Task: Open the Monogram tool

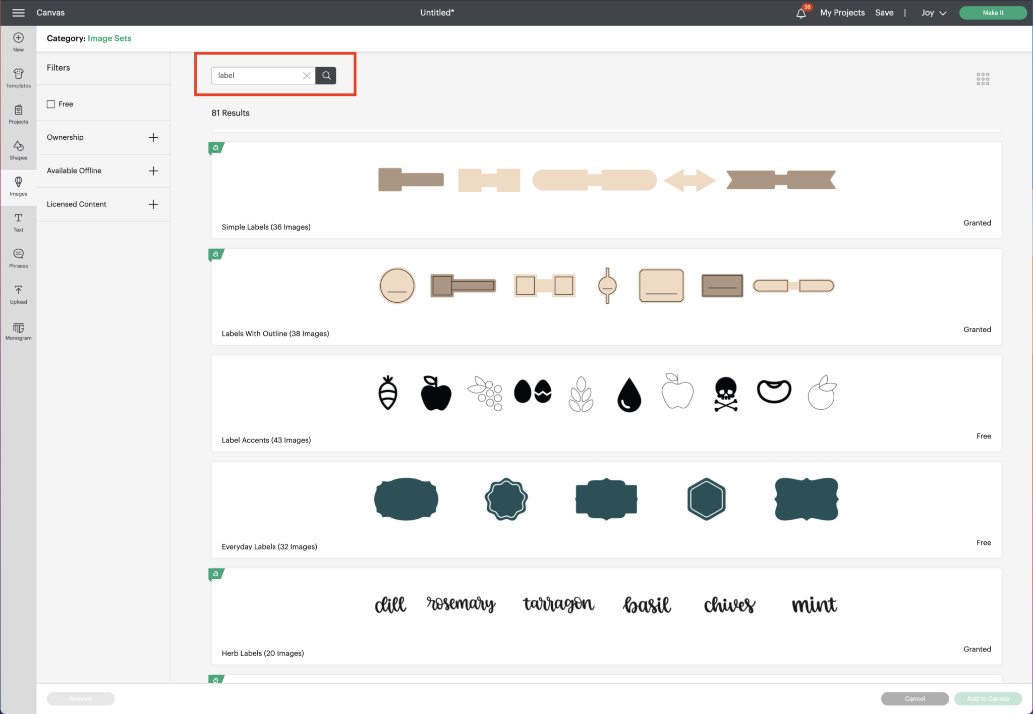Action: [x=18, y=331]
